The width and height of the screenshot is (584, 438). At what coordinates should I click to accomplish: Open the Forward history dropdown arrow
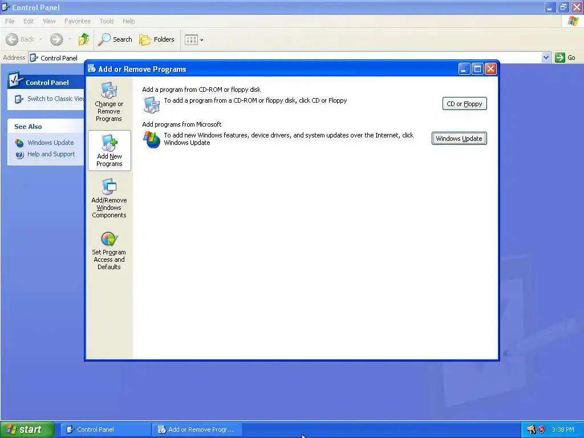(70, 39)
